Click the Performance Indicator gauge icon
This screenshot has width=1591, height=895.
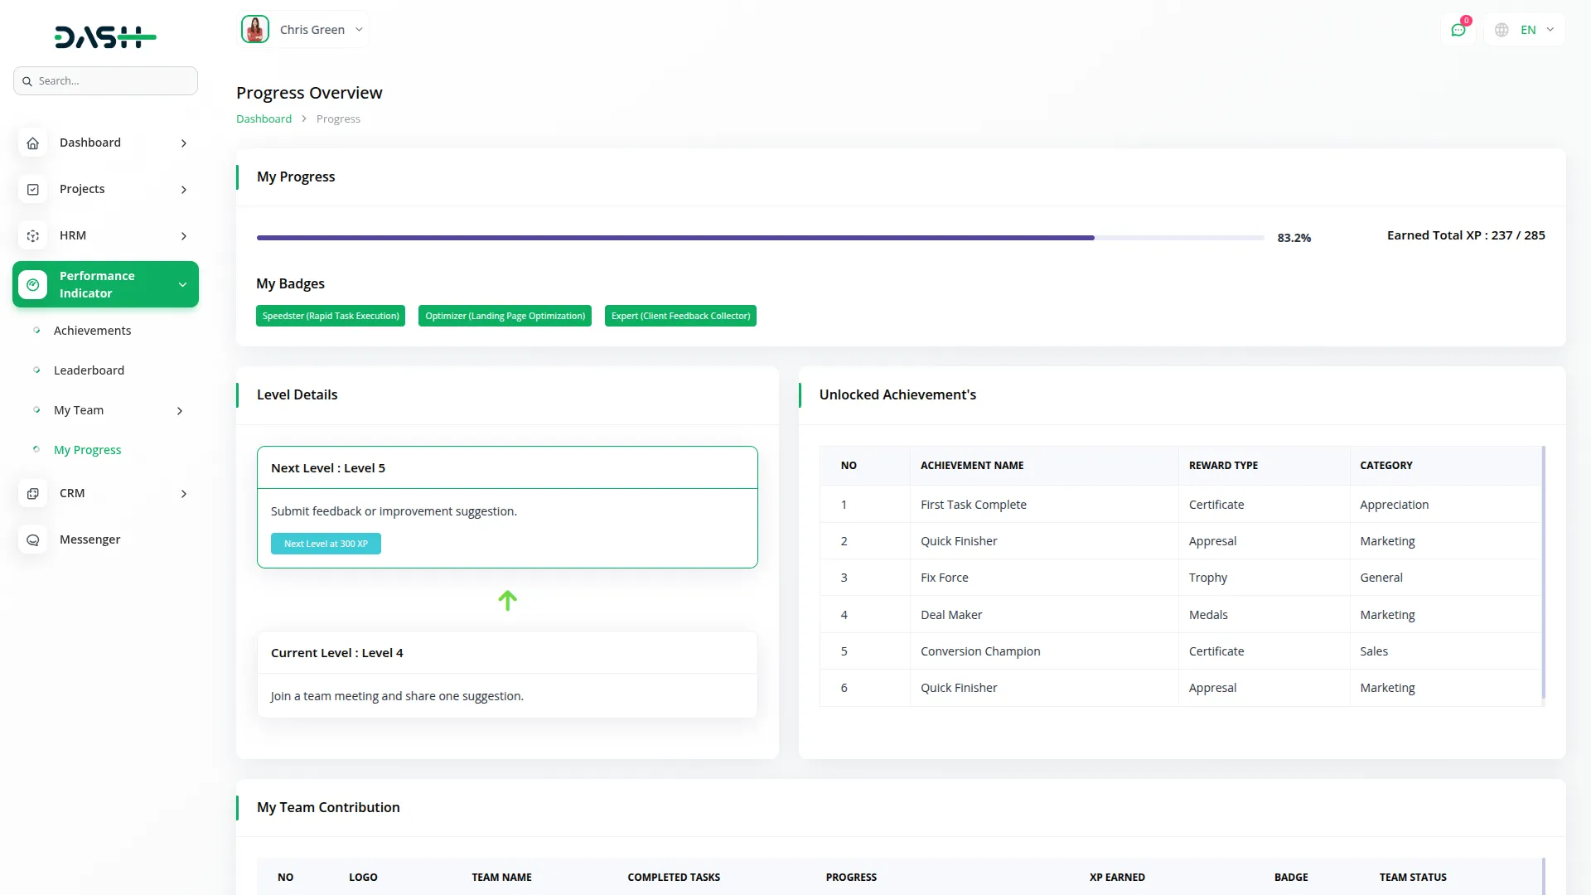point(32,284)
